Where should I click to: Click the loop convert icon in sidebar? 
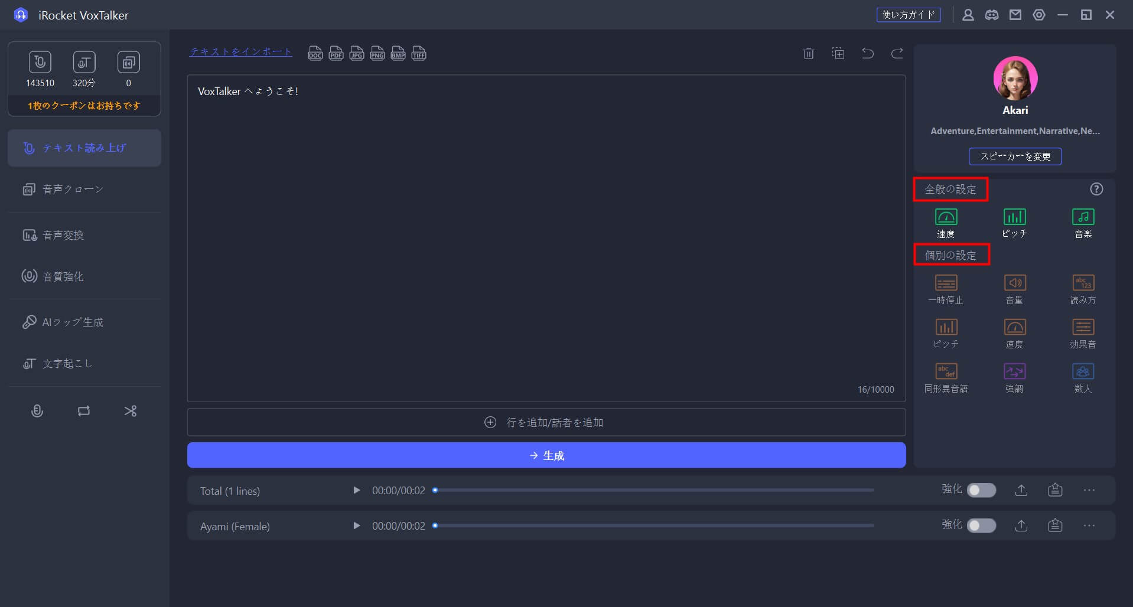click(x=84, y=411)
